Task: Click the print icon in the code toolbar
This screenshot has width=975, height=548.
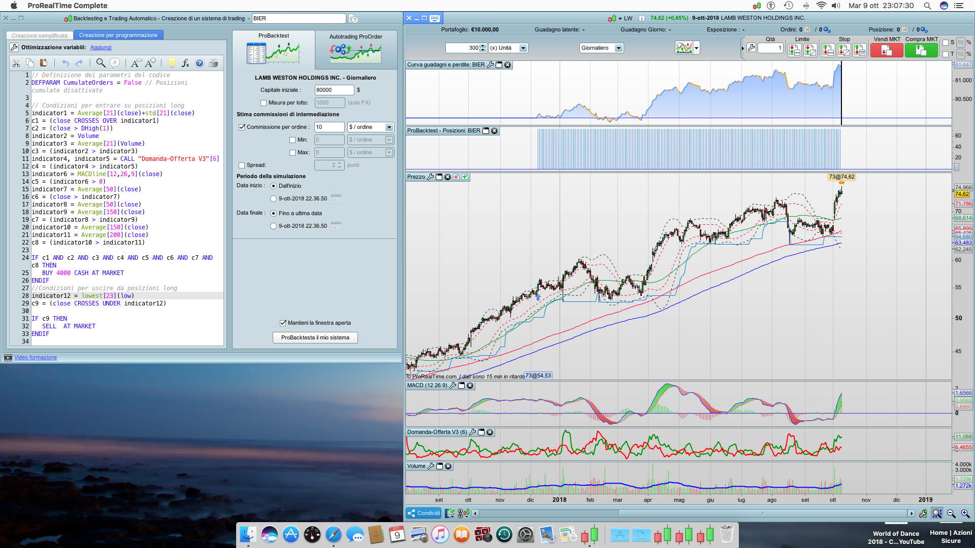Action: click(x=213, y=63)
